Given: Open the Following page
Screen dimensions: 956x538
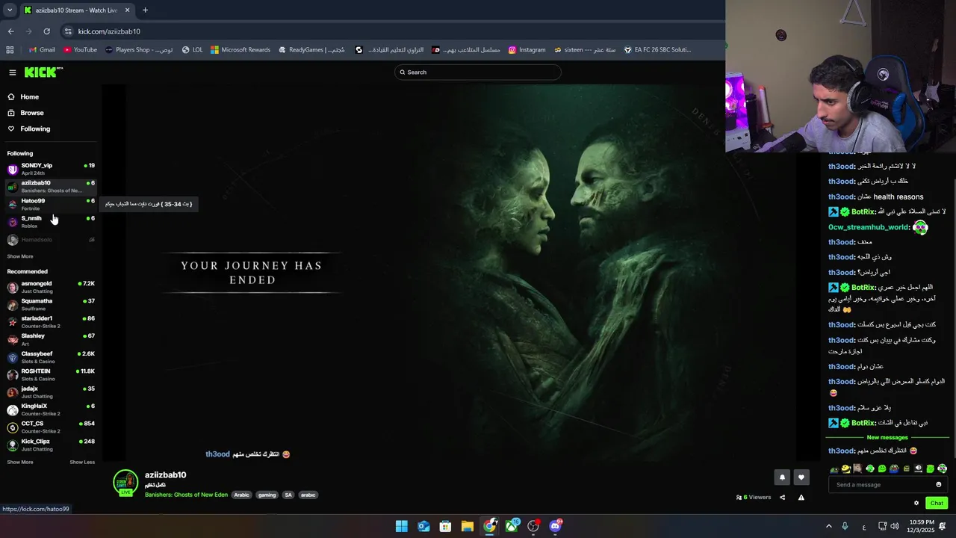Looking at the screenshot, I should tap(28, 129).
